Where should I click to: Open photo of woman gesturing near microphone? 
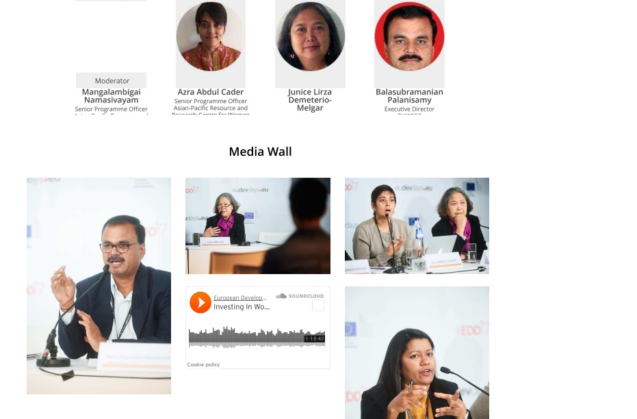(417, 353)
